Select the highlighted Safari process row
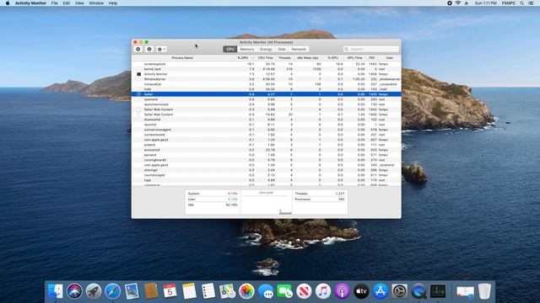540x303 pixels. (267, 94)
